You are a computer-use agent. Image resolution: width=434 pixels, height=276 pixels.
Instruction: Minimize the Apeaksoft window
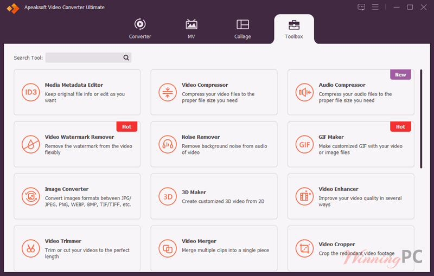point(397,7)
